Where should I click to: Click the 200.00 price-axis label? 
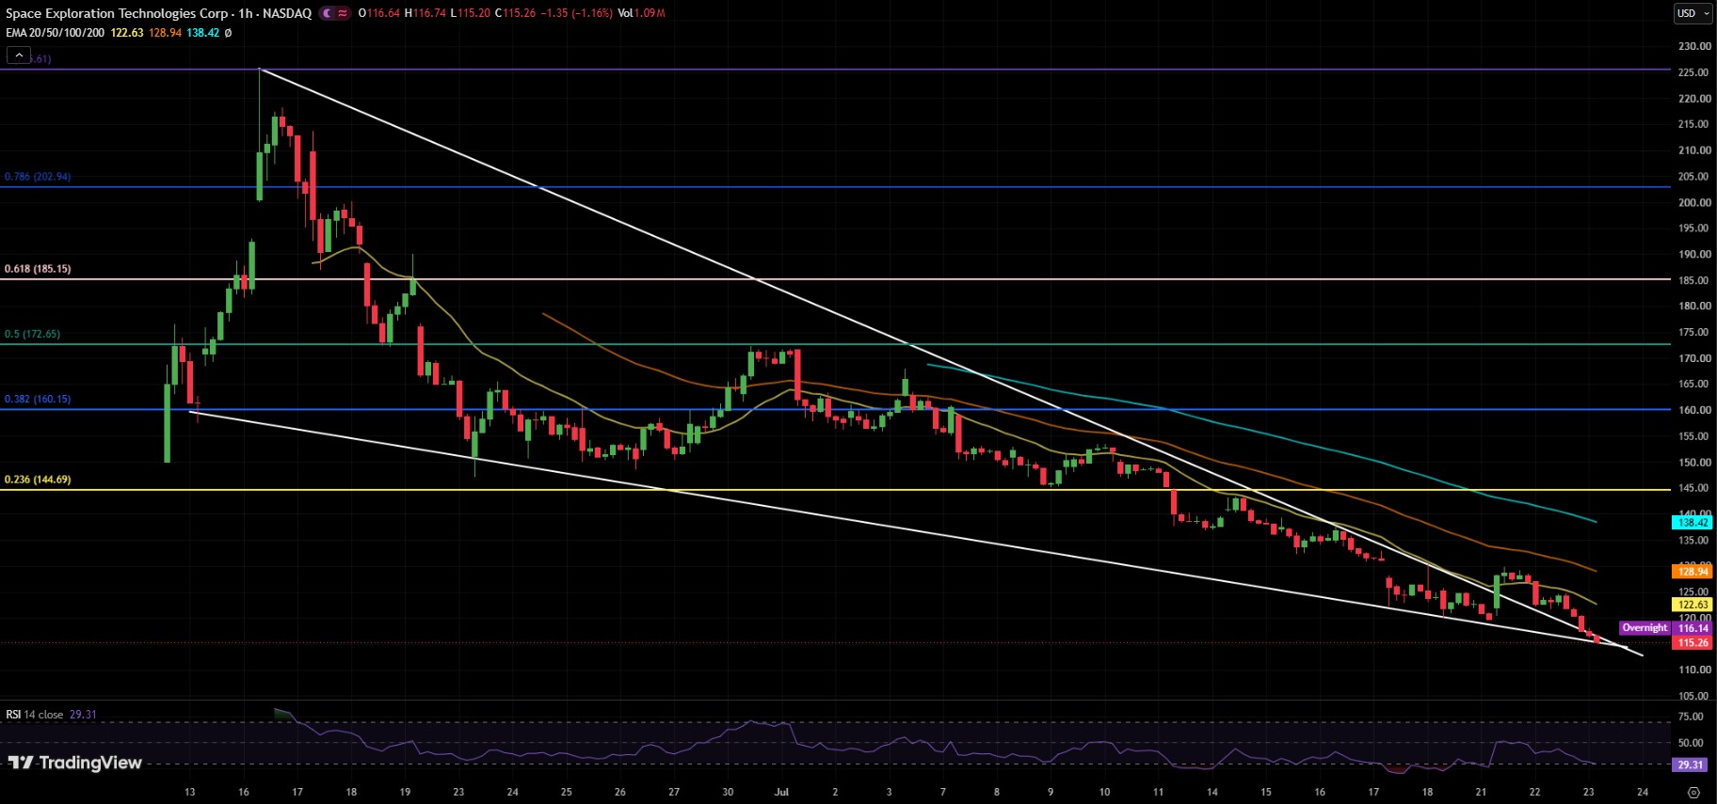1694,202
